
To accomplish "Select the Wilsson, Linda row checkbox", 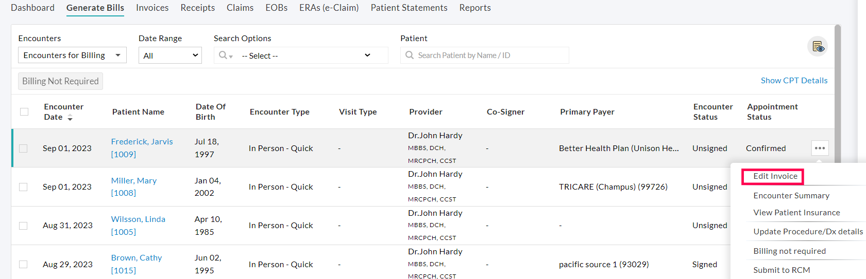I will [x=23, y=226].
